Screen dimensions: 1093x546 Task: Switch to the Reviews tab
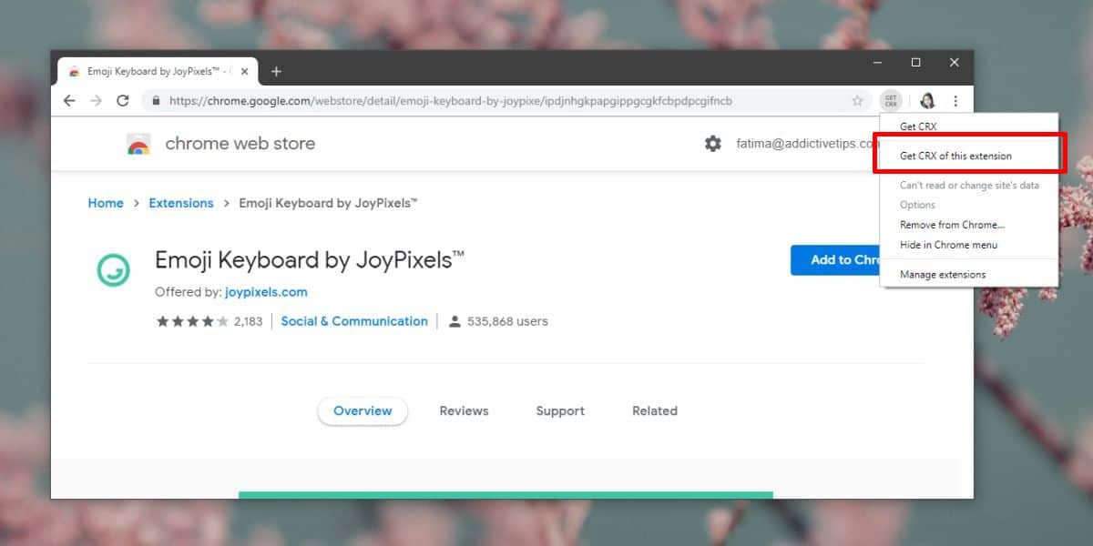[x=464, y=411]
